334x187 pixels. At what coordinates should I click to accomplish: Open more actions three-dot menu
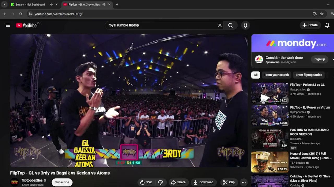click(244, 182)
